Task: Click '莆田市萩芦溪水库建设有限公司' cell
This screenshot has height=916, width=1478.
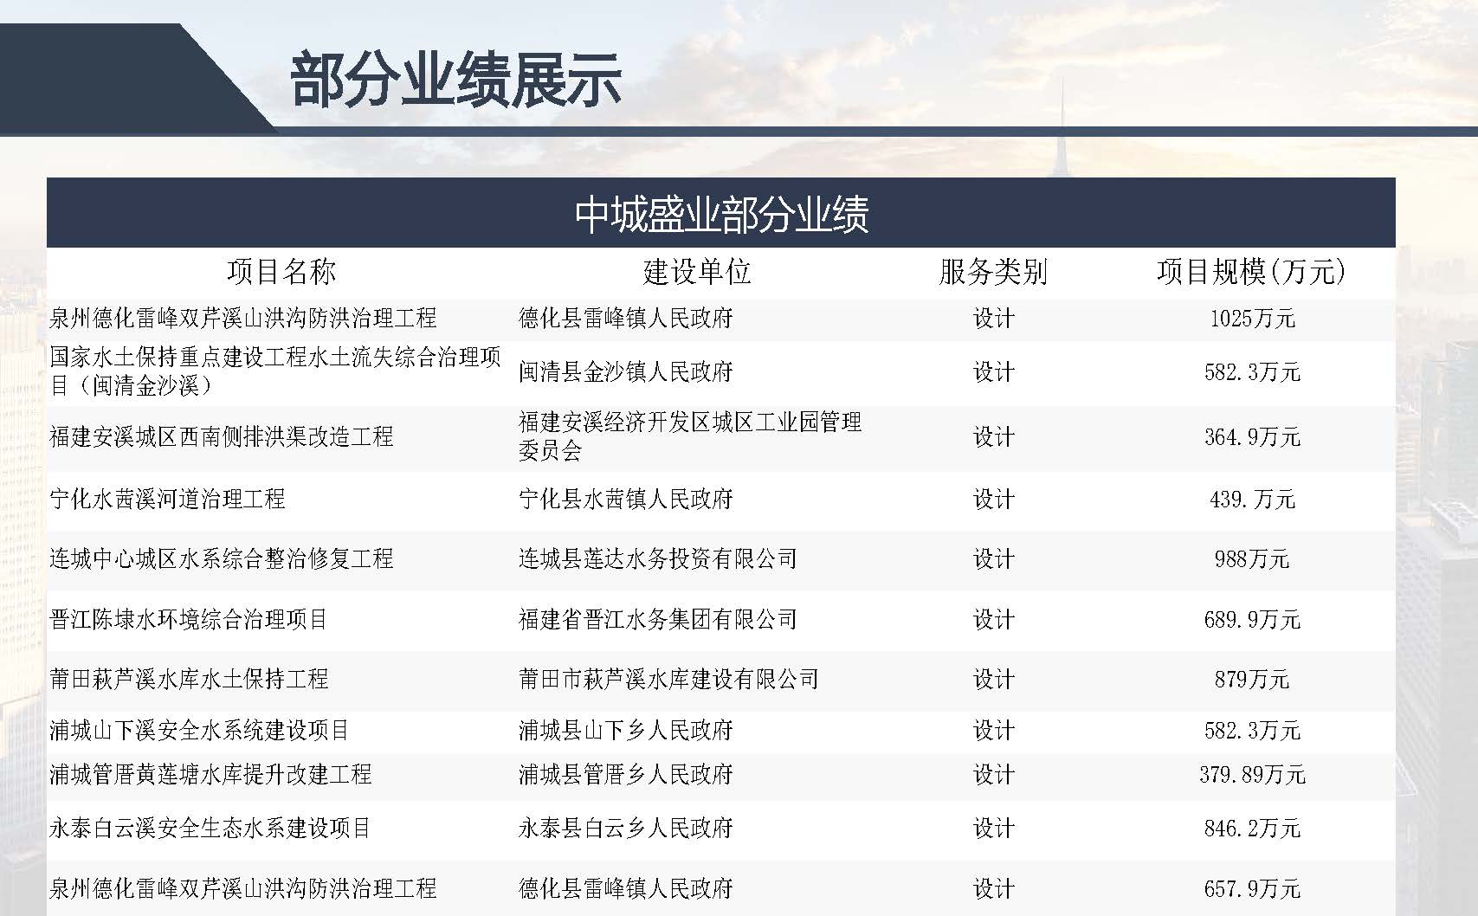Action: 668,680
